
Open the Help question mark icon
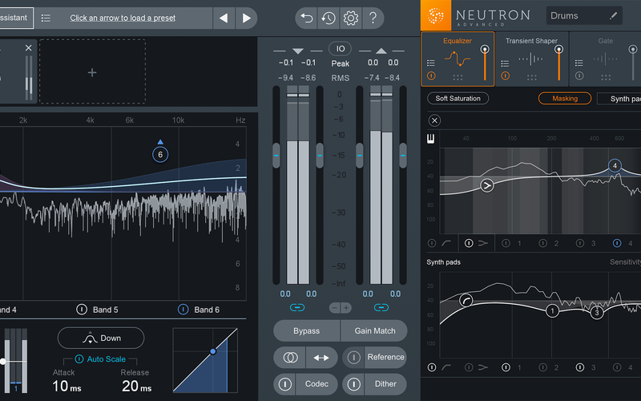pyautogui.click(x=373, y=18)
